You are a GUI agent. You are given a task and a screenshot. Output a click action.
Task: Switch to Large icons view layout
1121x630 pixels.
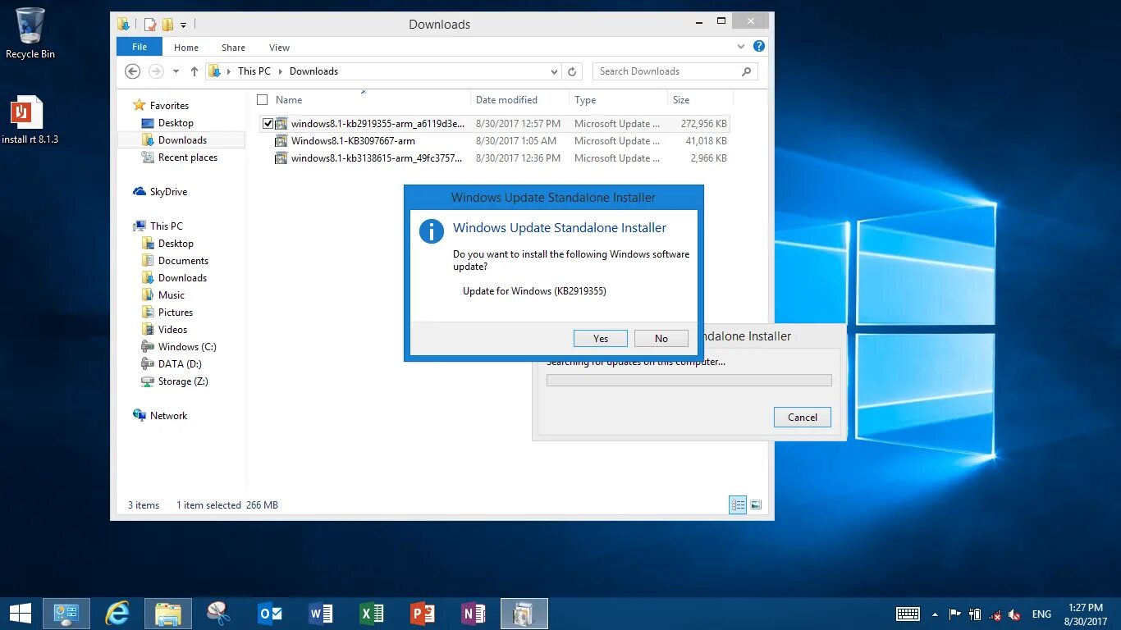(x=756, y=505)
